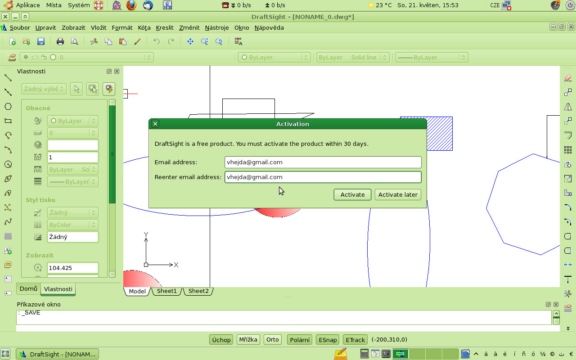This screenshot has width=576, height=360.
Task: Open the ByLayer line style dropdown in Vlastnosti panel
Action: (x=73, y=169)
